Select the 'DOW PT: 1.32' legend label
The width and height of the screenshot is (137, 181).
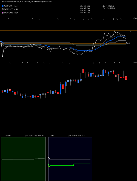click(x=11, y=13)
